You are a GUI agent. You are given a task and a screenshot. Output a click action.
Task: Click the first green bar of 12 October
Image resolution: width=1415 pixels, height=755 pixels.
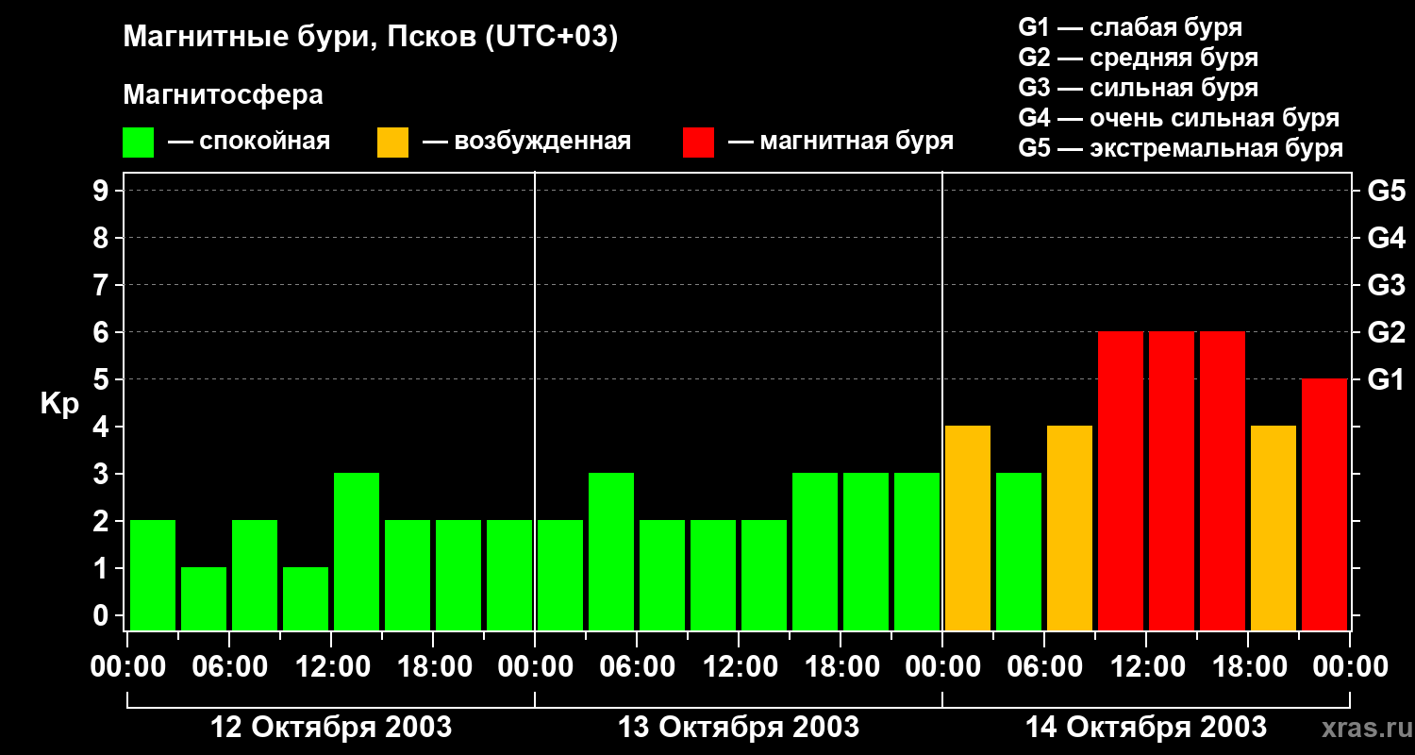pos(153,575)
